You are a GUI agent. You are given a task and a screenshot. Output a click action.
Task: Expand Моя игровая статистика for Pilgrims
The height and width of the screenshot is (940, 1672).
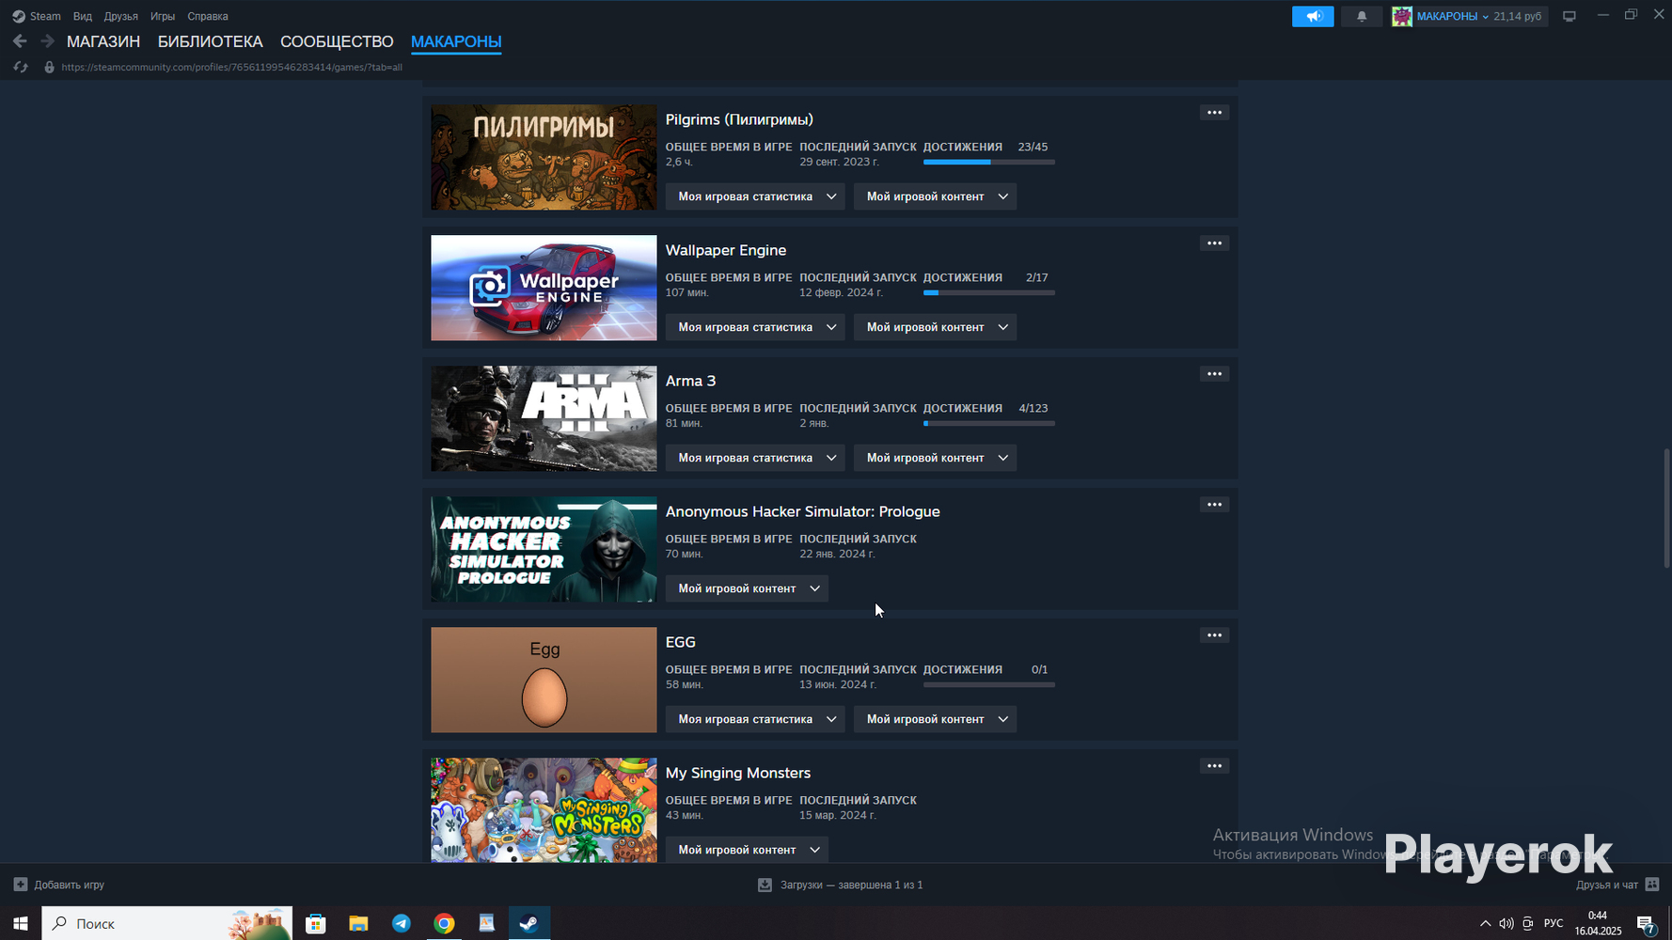pyautogui.click(x=755, y=196)
